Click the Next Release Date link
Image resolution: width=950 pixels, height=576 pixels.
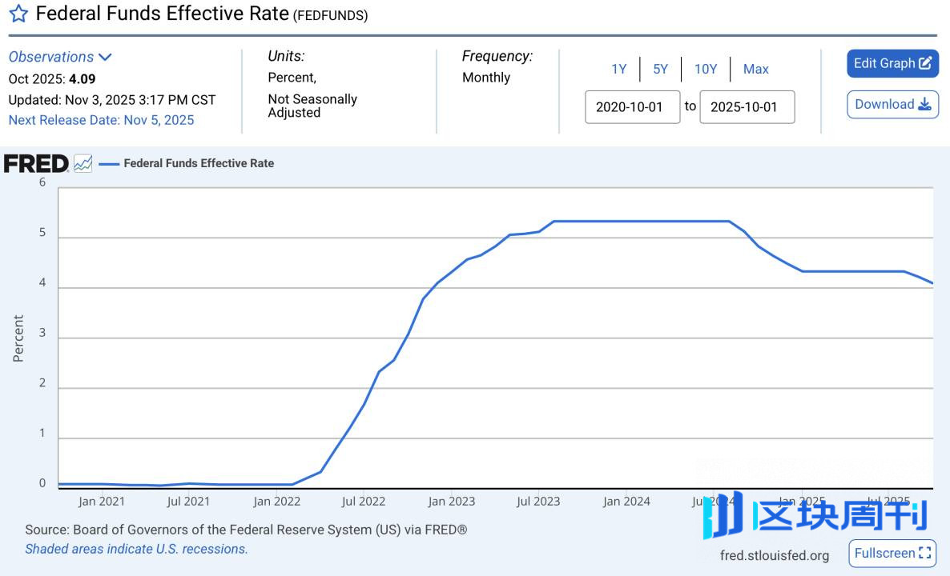coord(101,120)
